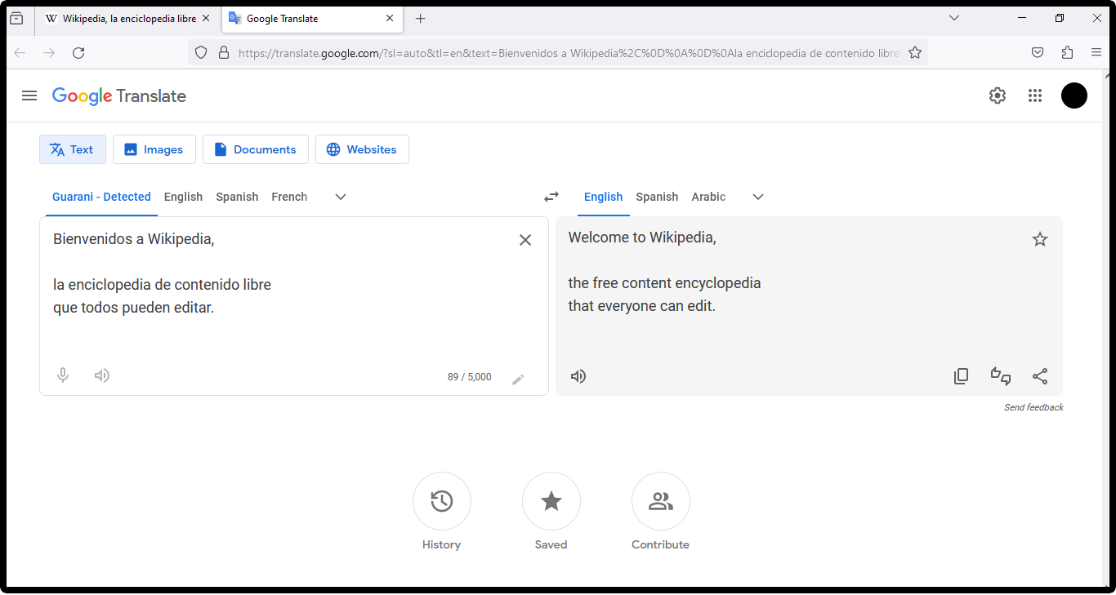Expand the source language list
This screenshot has height=595, width=1116.
coord(341,197)
